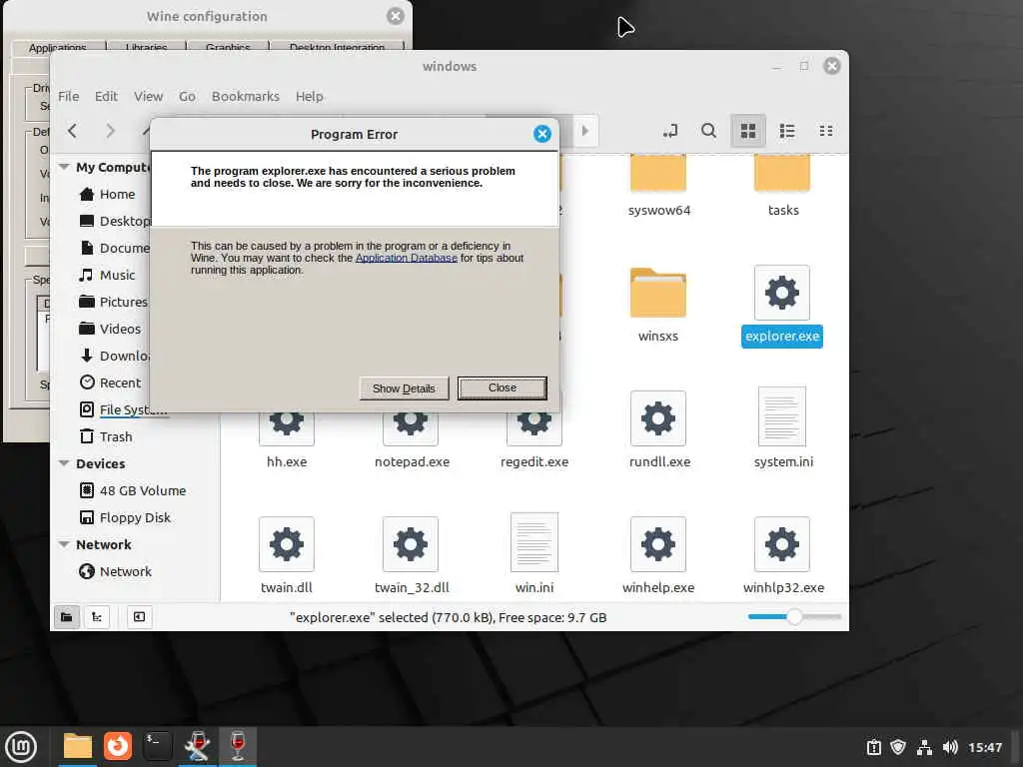Image resolution: width=1023 pixels, height=767 pixels.
Task: Switch to Wine glass taskbar window
Action: pyautogui.click(x=238, y=746)
